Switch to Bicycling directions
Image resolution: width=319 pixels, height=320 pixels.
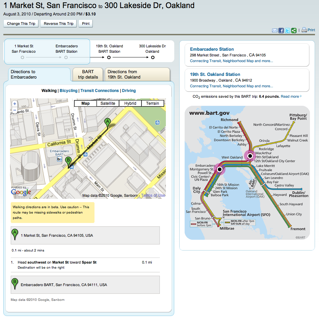pyautogui.click(x=68, y=91)
